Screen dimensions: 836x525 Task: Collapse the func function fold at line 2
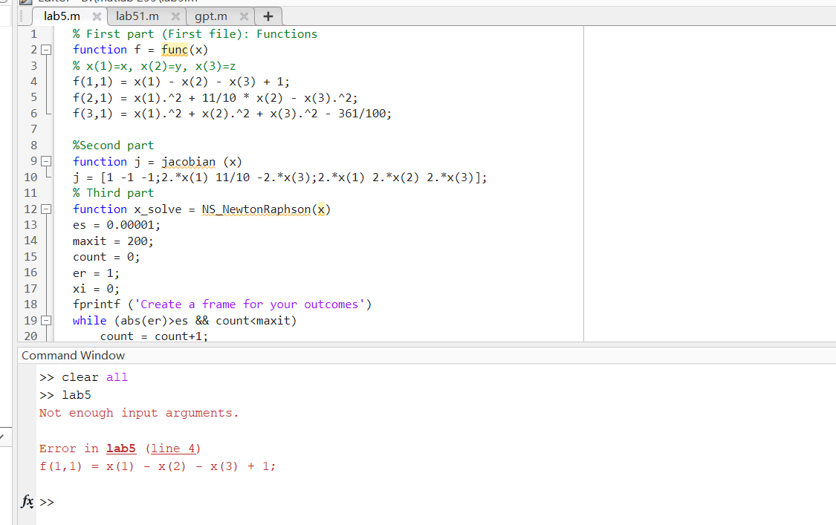pos(45,50)
